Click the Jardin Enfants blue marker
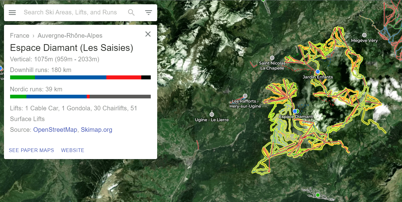Screen dimensions: 402x202 (318, 71)
